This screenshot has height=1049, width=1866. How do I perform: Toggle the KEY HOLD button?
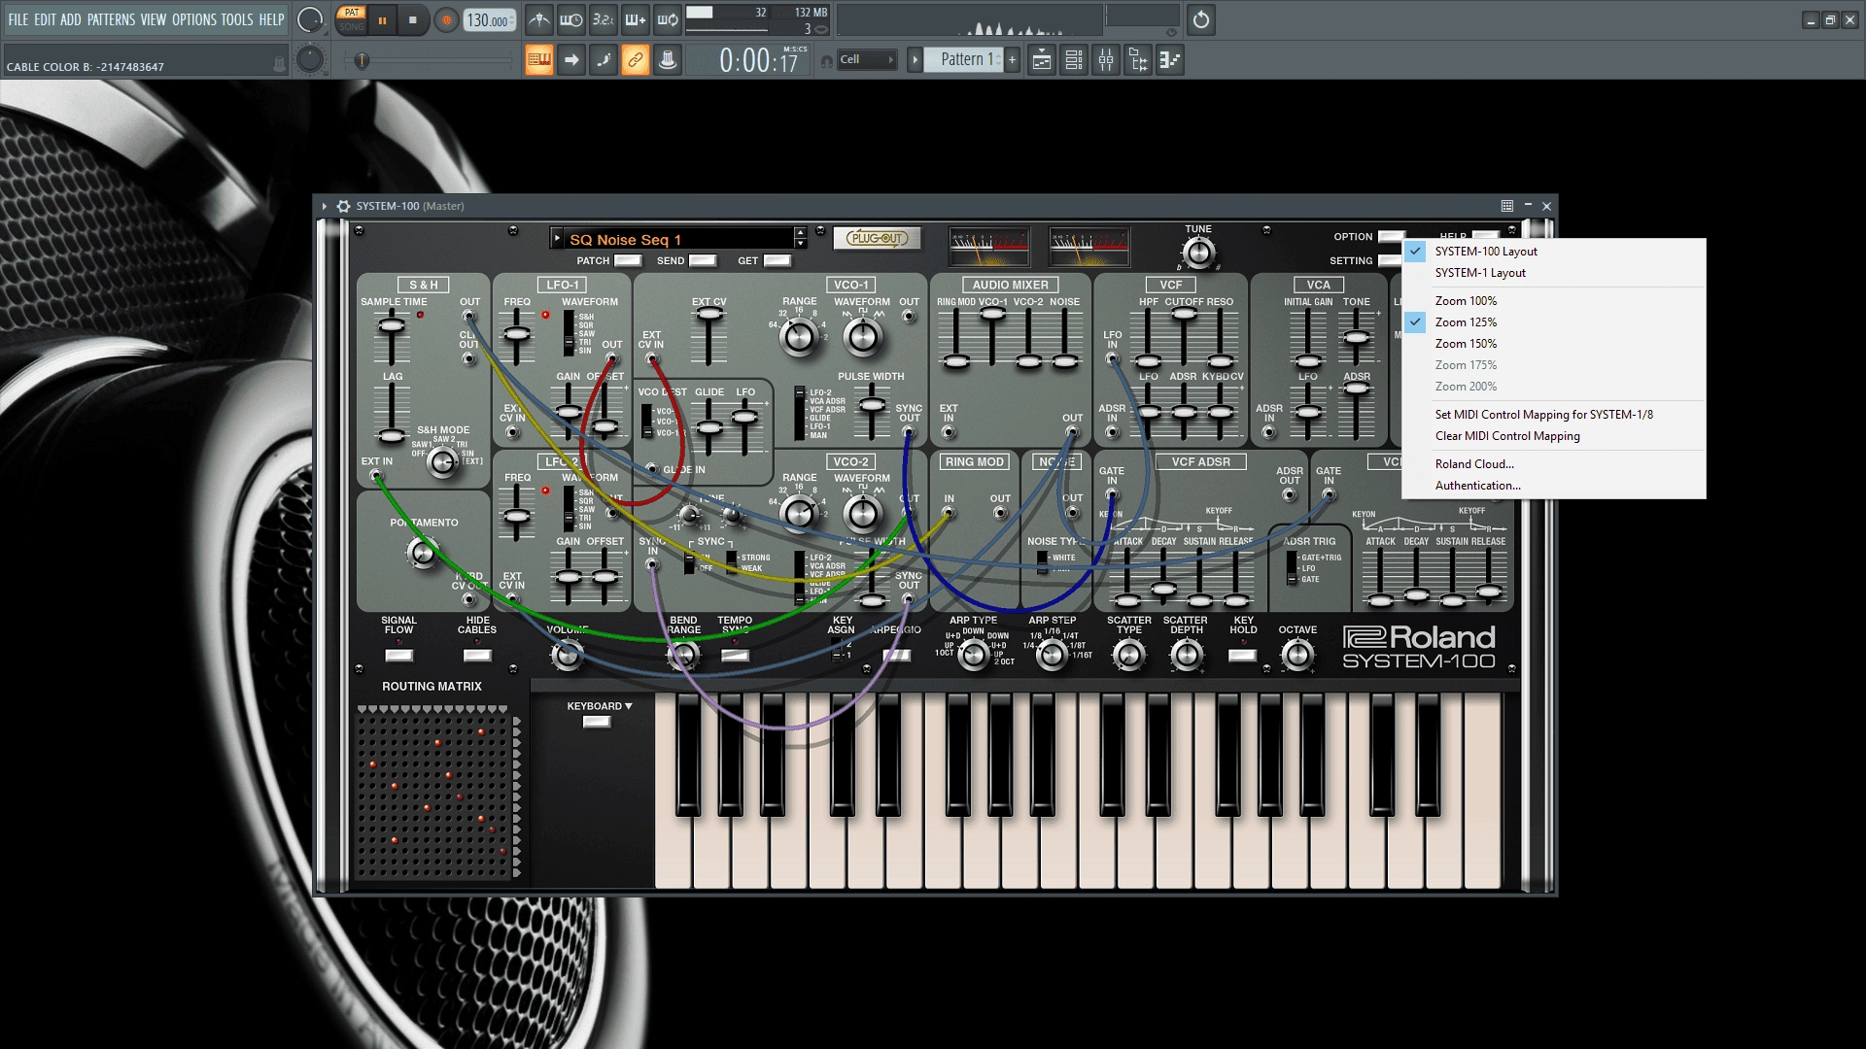point(1243,656)
